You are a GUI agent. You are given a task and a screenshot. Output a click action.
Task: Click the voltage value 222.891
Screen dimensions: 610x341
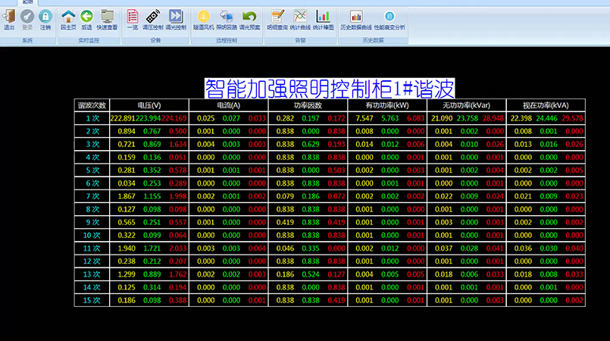point(123,118)
